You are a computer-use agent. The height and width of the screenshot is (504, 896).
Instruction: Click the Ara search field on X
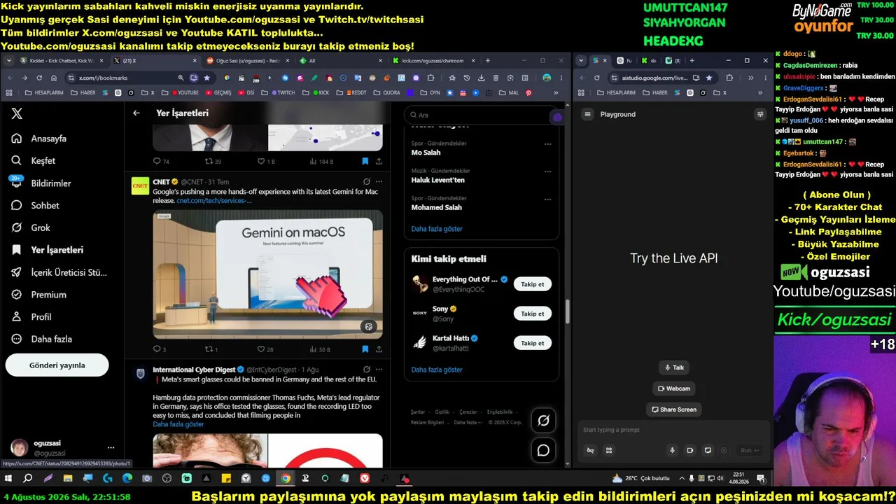tap(482, 115)
